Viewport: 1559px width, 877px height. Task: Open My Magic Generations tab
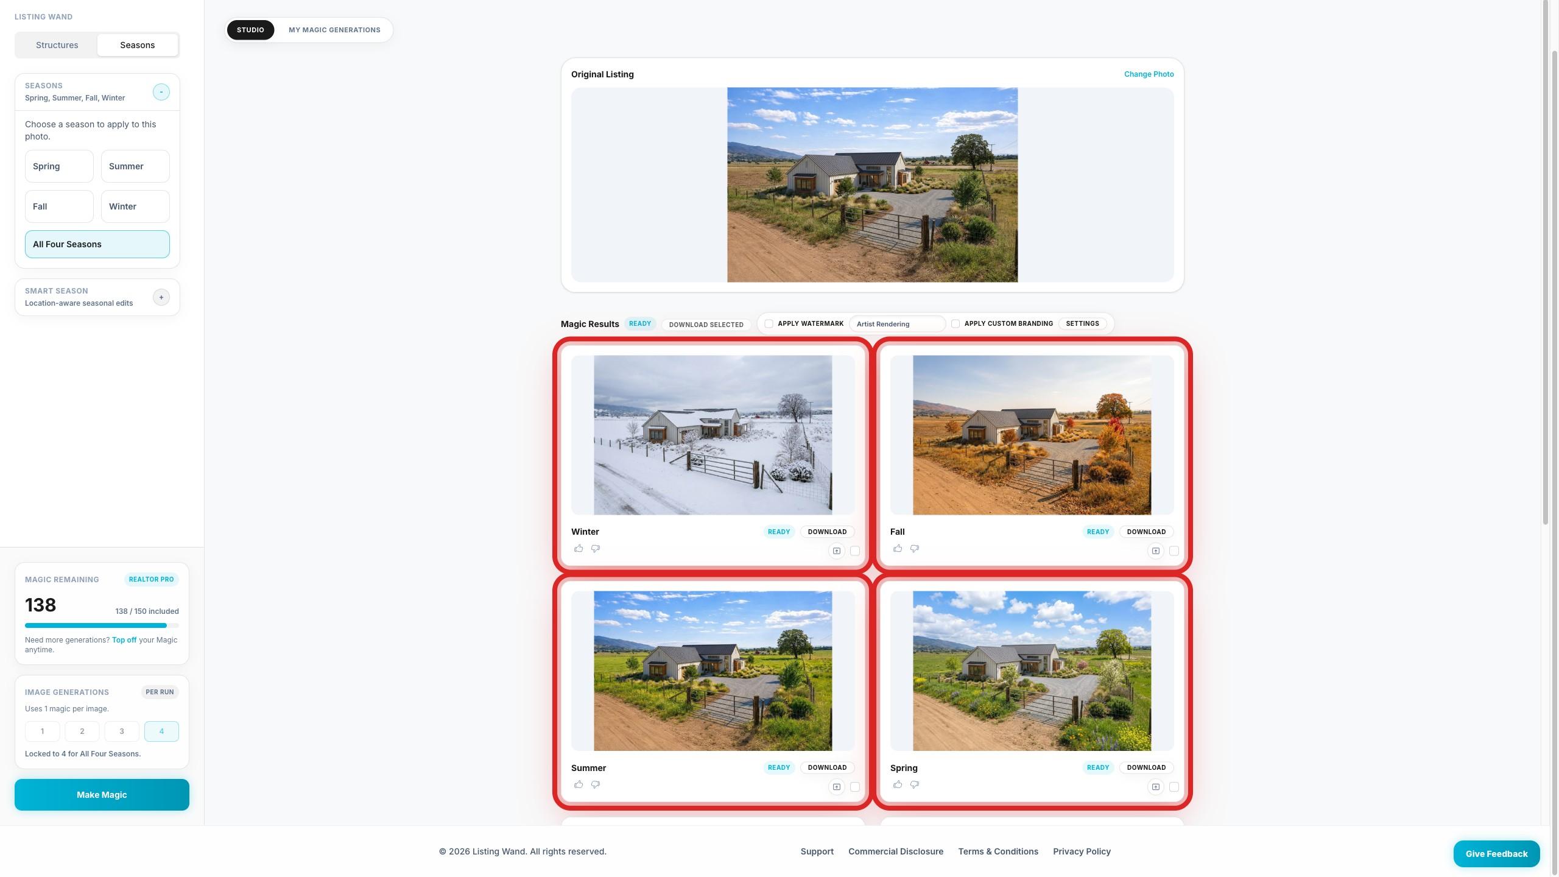tap(334, 30)
